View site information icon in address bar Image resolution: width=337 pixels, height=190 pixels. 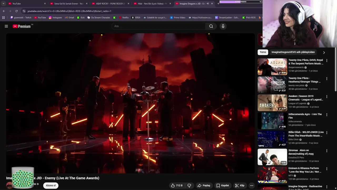pos(24,11)
